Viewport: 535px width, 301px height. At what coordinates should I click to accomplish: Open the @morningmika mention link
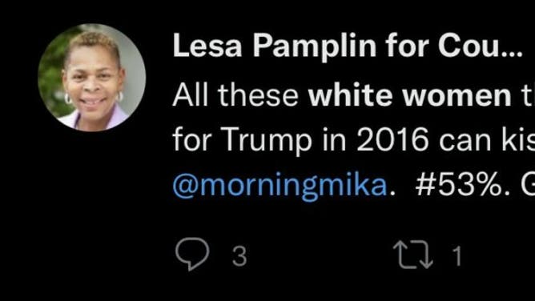pos(280,186)
